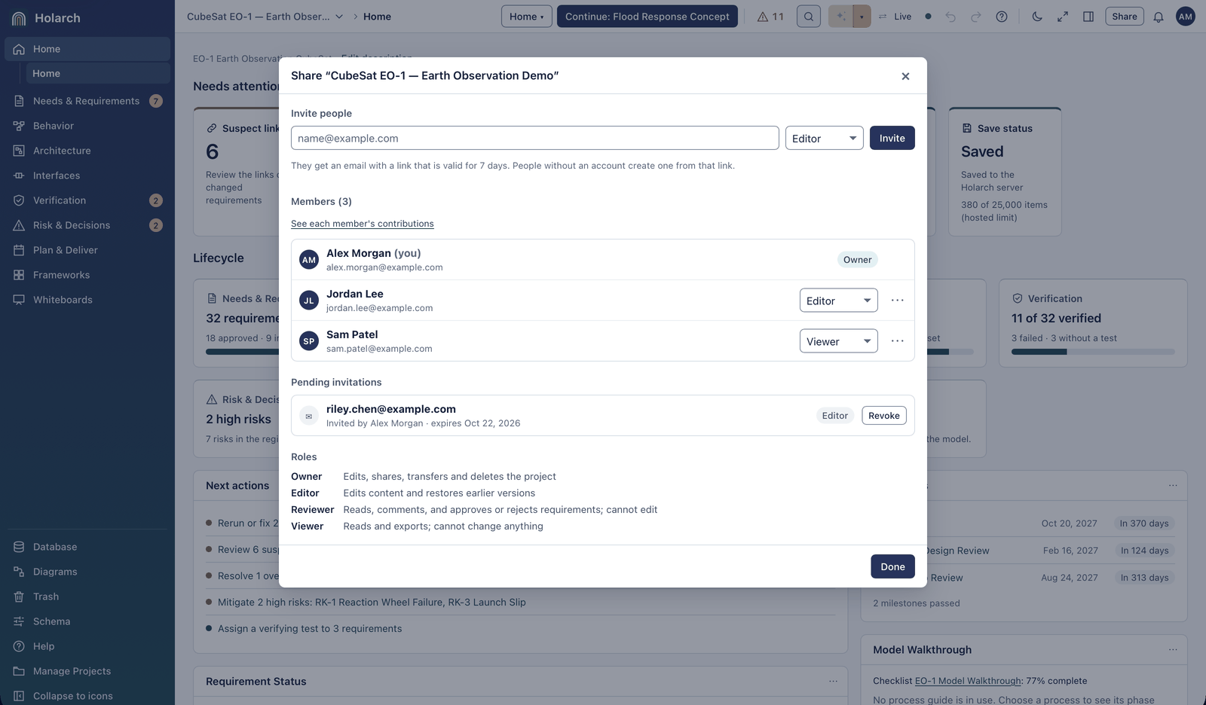Show the 11 warnings indicator

tap(770, 17)
